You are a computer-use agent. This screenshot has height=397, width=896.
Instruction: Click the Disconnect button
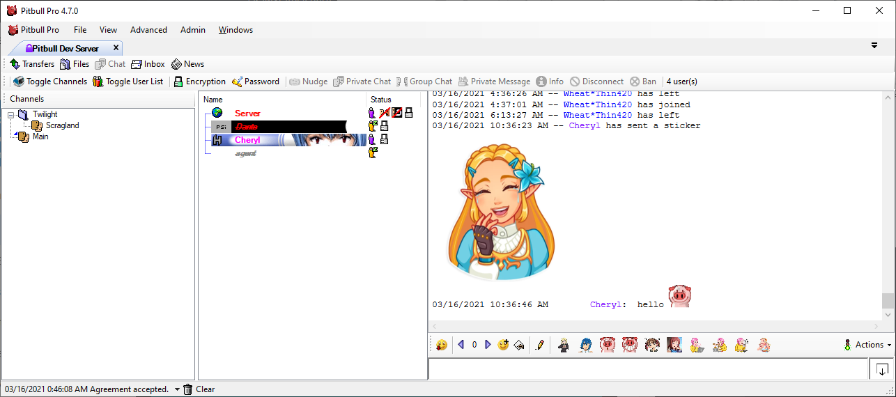596,81
